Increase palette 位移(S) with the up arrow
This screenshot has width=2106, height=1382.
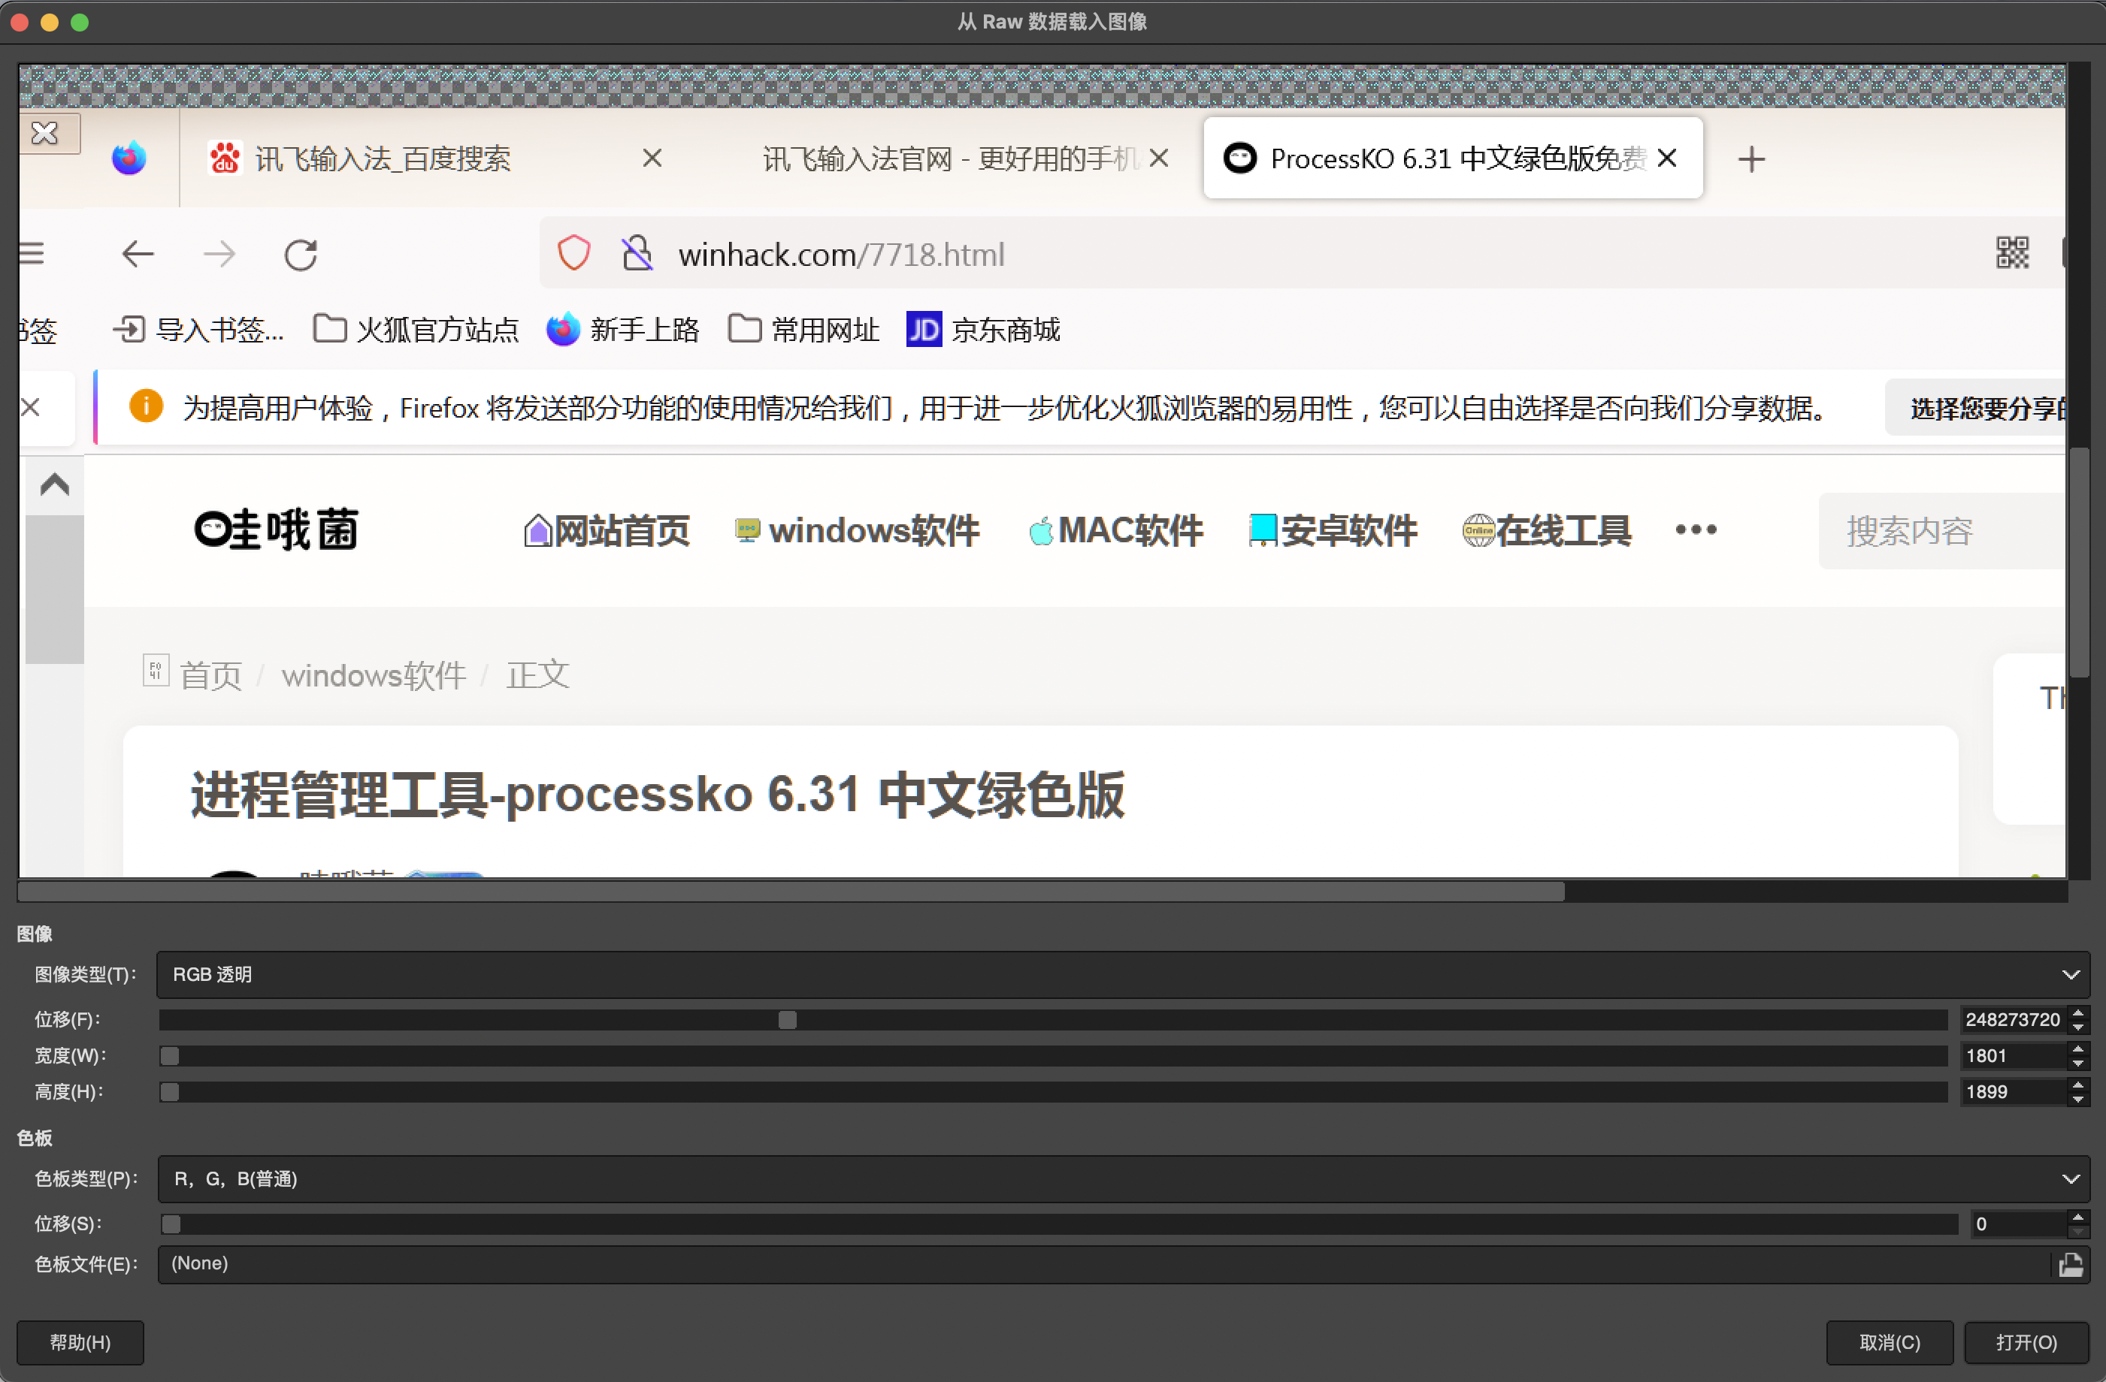point(2079,1218)
